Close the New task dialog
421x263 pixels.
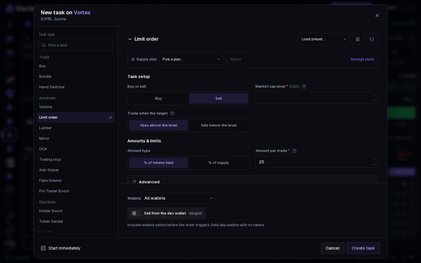[x=377, y=15]
